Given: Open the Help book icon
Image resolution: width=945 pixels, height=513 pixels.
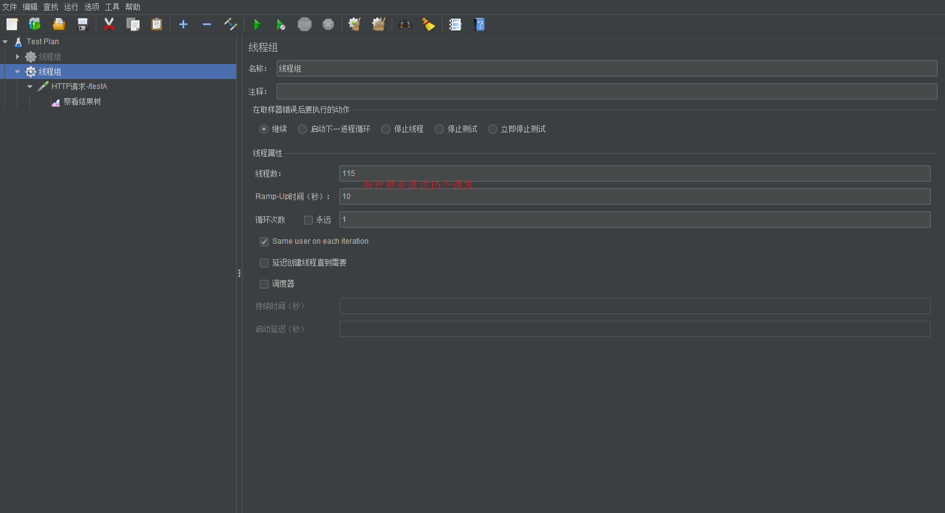Looking at the screenshot, I should point(479,24).
